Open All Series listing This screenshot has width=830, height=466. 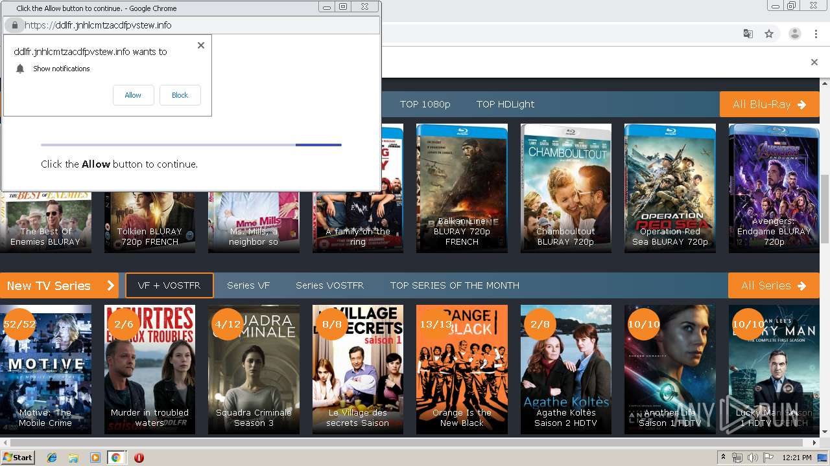(774, 285)
